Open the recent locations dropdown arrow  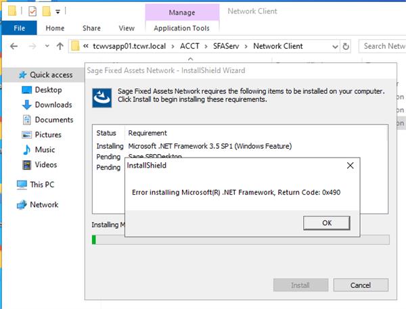coord(47,46)
